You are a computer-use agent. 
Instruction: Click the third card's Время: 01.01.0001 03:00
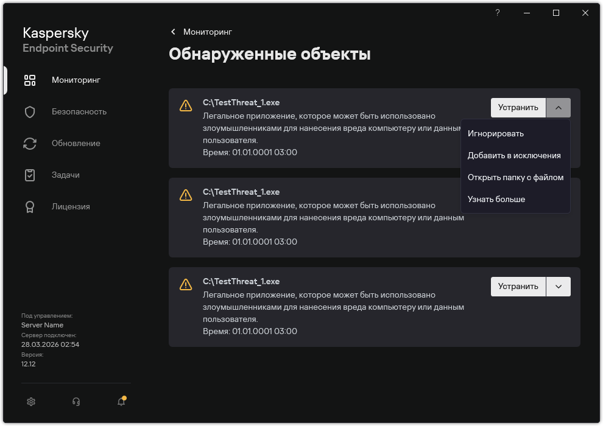[250, 331]
